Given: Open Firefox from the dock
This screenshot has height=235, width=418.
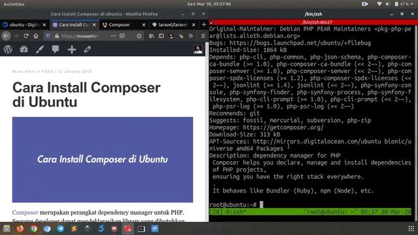Looking at the screenshot, I should click(x=20, y=228).
